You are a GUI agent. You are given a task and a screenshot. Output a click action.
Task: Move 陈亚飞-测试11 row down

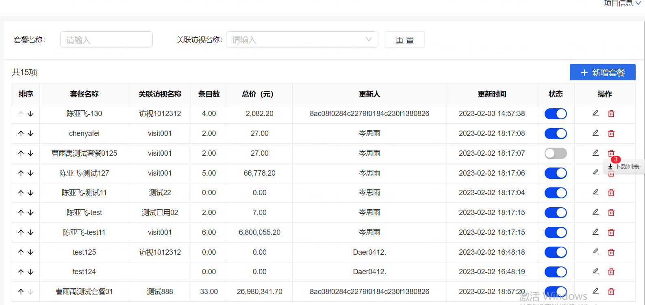(x=30, y=193)
